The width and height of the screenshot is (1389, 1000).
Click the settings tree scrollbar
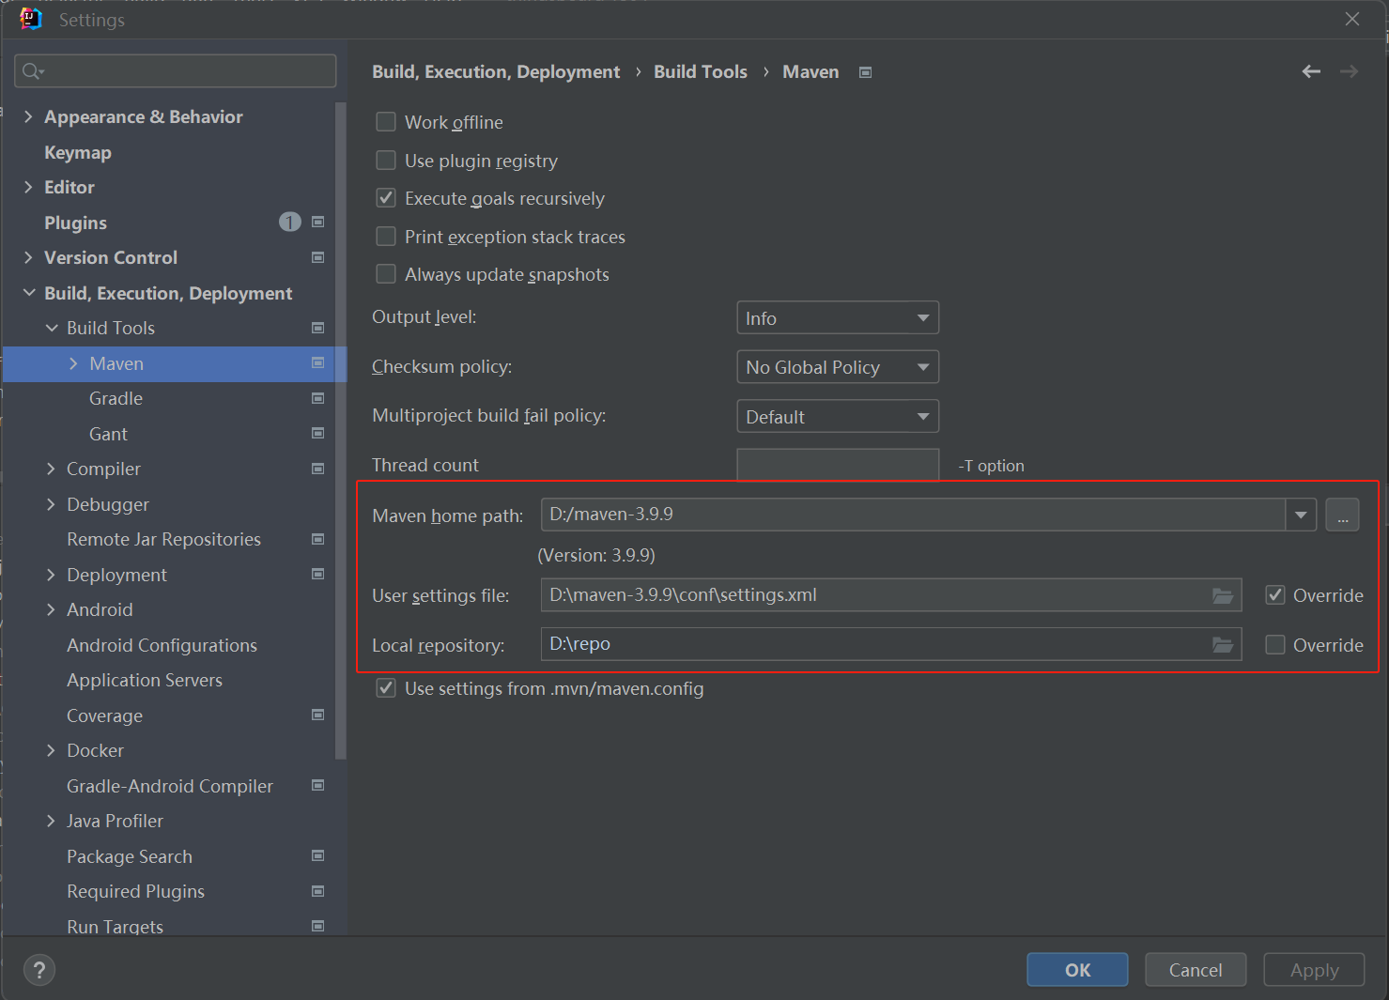point(340,430)
